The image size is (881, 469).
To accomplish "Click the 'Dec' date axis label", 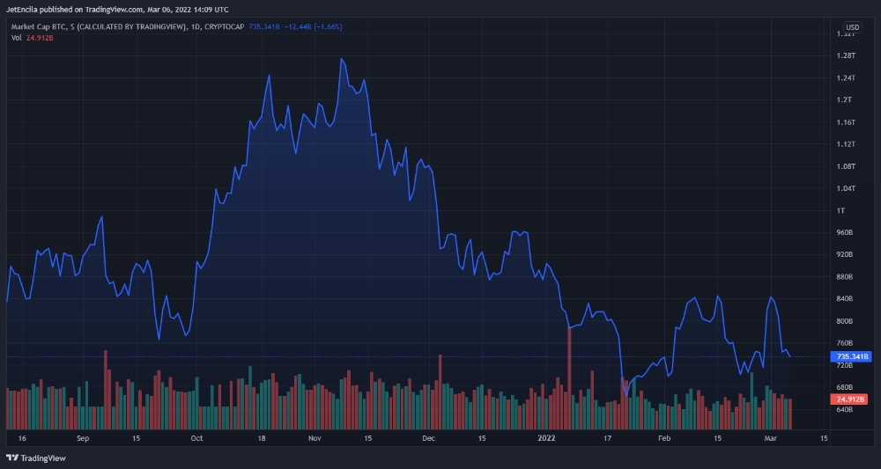I will (x=429, y=438).
